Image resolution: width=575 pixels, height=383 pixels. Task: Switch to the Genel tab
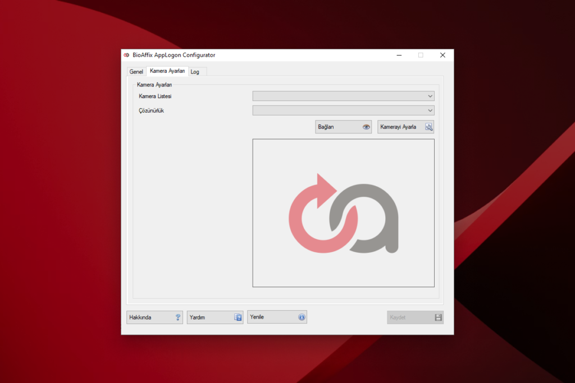[x=136, y=72]
